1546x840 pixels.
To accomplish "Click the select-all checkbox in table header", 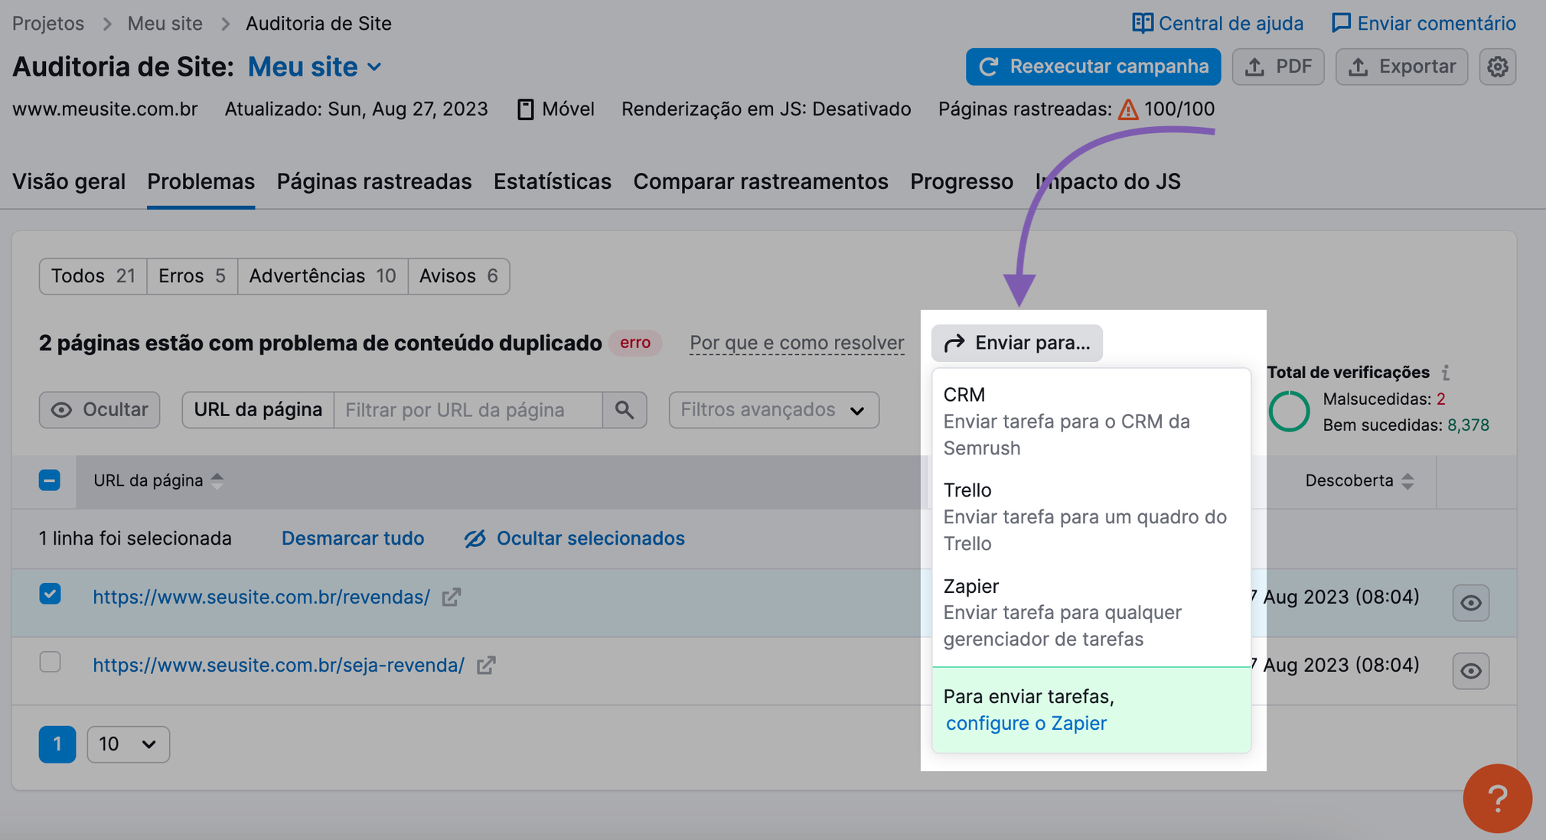I will (50, 480).
